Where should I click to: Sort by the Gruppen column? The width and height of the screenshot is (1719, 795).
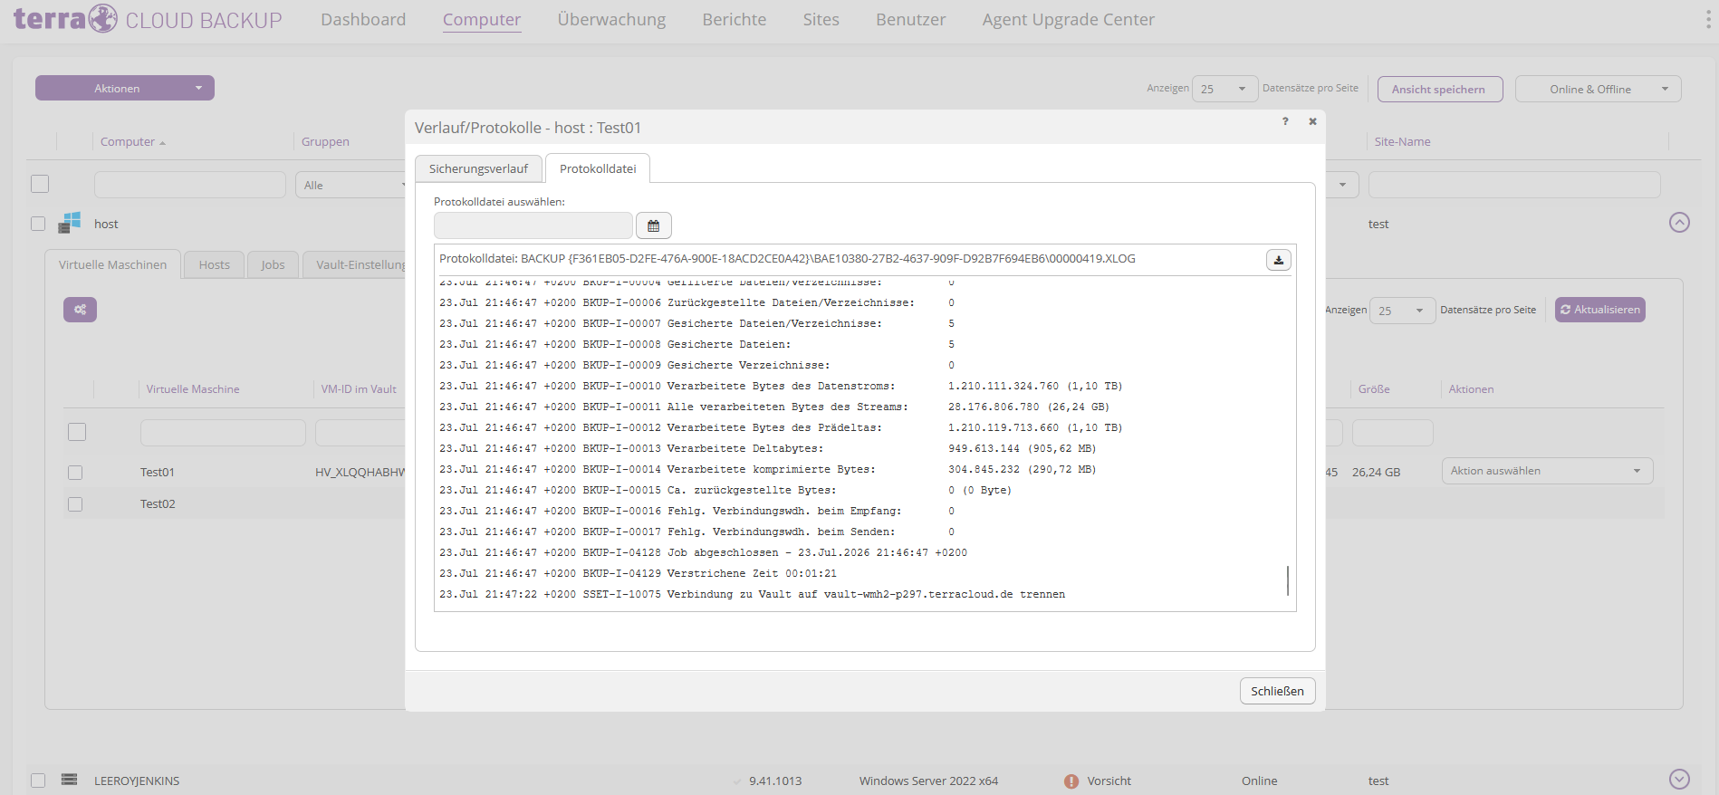[325, 142]
